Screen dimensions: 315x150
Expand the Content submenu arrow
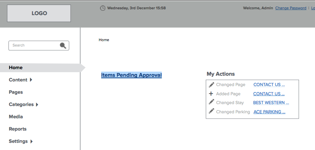[31, 80]
